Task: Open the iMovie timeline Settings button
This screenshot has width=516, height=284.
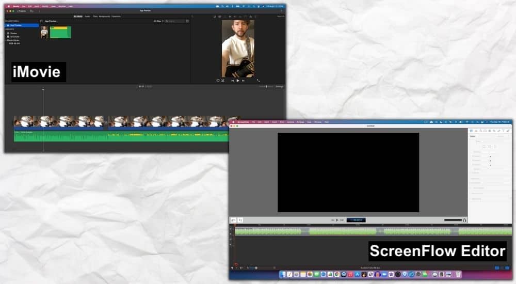Action: pyautogui.click(x=279, y=86)
